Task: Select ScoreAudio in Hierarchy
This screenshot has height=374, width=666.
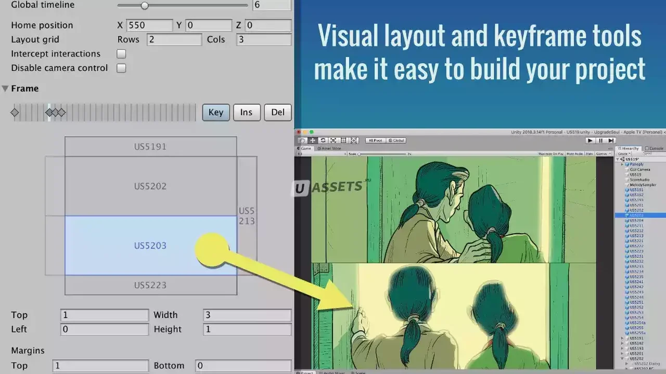Action: (x=639, y=180)
